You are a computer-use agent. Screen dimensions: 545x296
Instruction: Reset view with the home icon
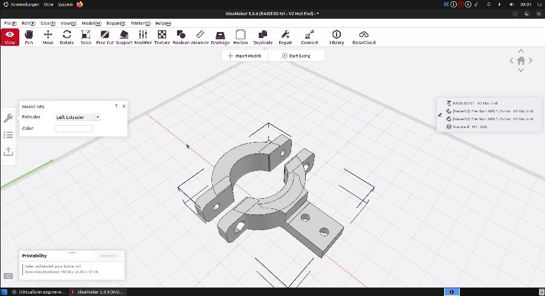(x=521, y=61)
